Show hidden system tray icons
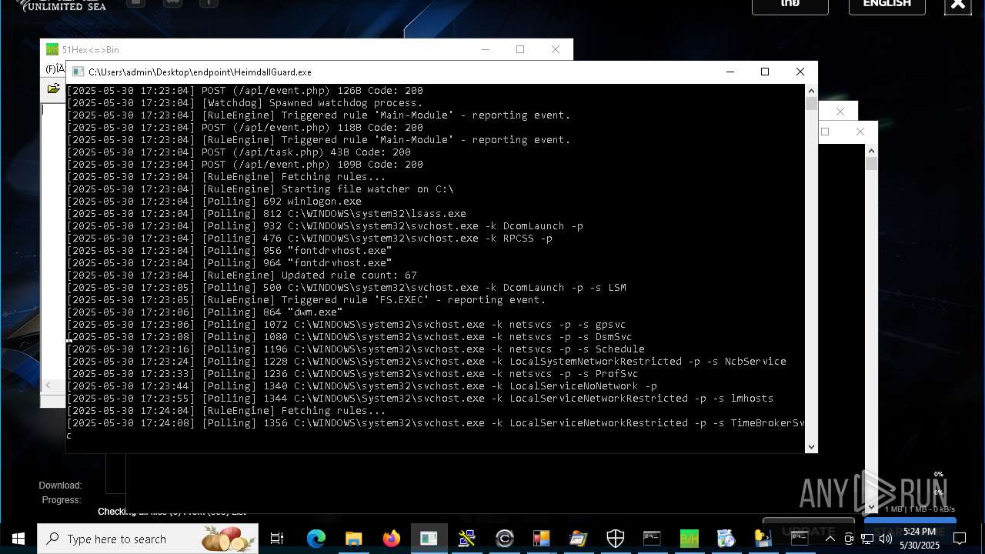The width and height of the screenshot is (985, 554). (830, 539)
